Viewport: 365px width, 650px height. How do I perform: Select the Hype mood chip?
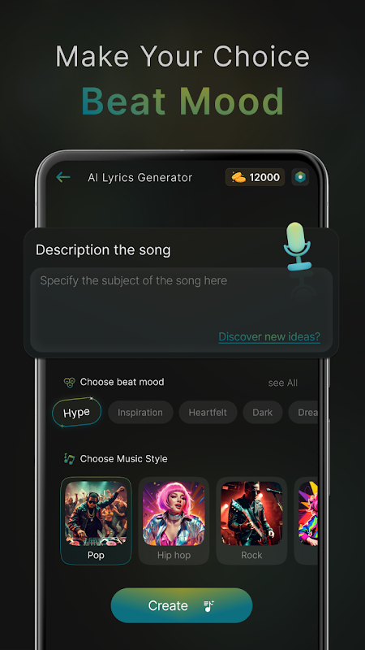76,413
